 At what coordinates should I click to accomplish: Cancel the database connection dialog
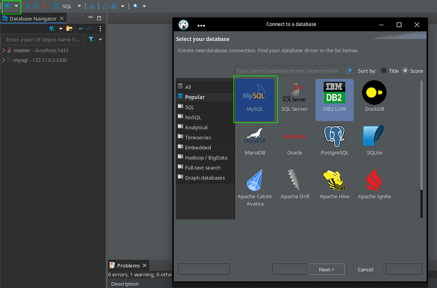(x=365, y=269)
